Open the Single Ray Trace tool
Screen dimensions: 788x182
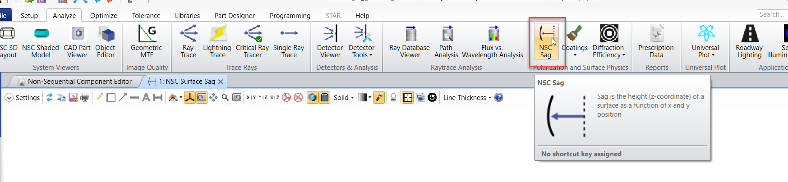tap(289, 42)
